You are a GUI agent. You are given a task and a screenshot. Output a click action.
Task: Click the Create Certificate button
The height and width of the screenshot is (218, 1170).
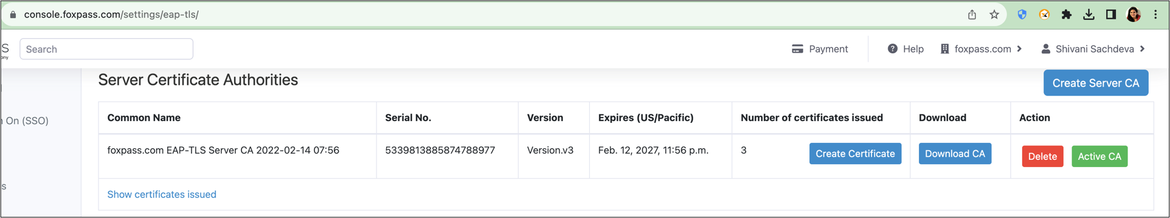tap(855, 154)
